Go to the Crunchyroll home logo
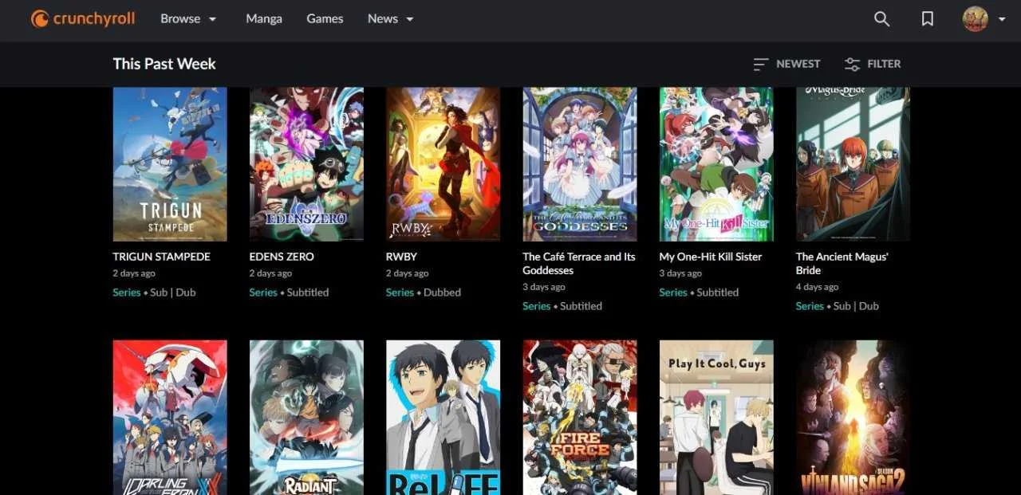The image size is (1021, 495). tap(83, 18)
